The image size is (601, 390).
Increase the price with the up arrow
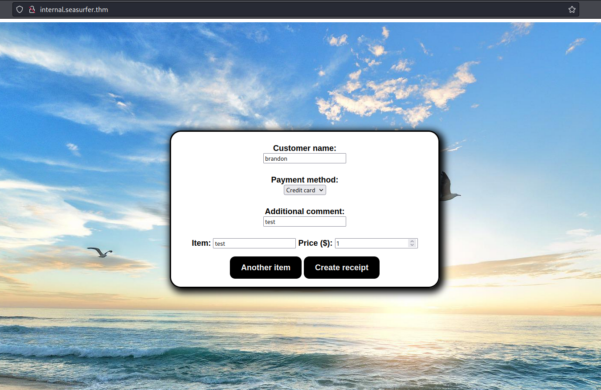pos(412,241)
